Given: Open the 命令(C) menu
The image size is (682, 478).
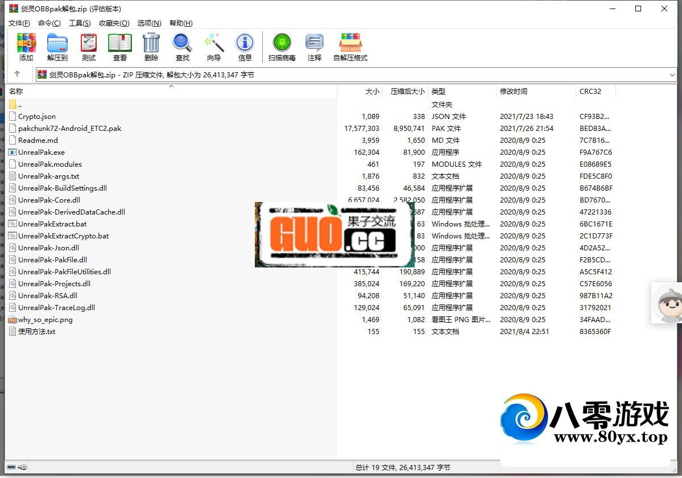Looking at the screenshot, I should (49, 23).
